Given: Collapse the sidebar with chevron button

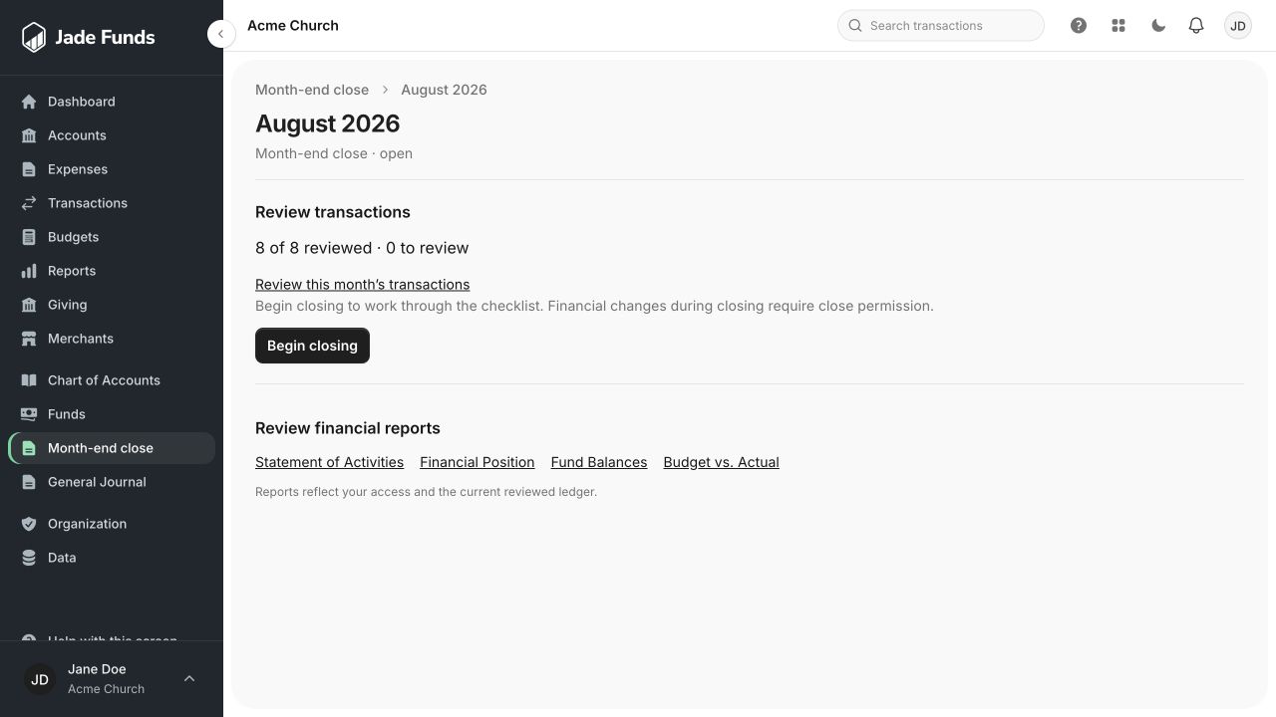Looking at the screenshot, I should [x=221, y=34].
